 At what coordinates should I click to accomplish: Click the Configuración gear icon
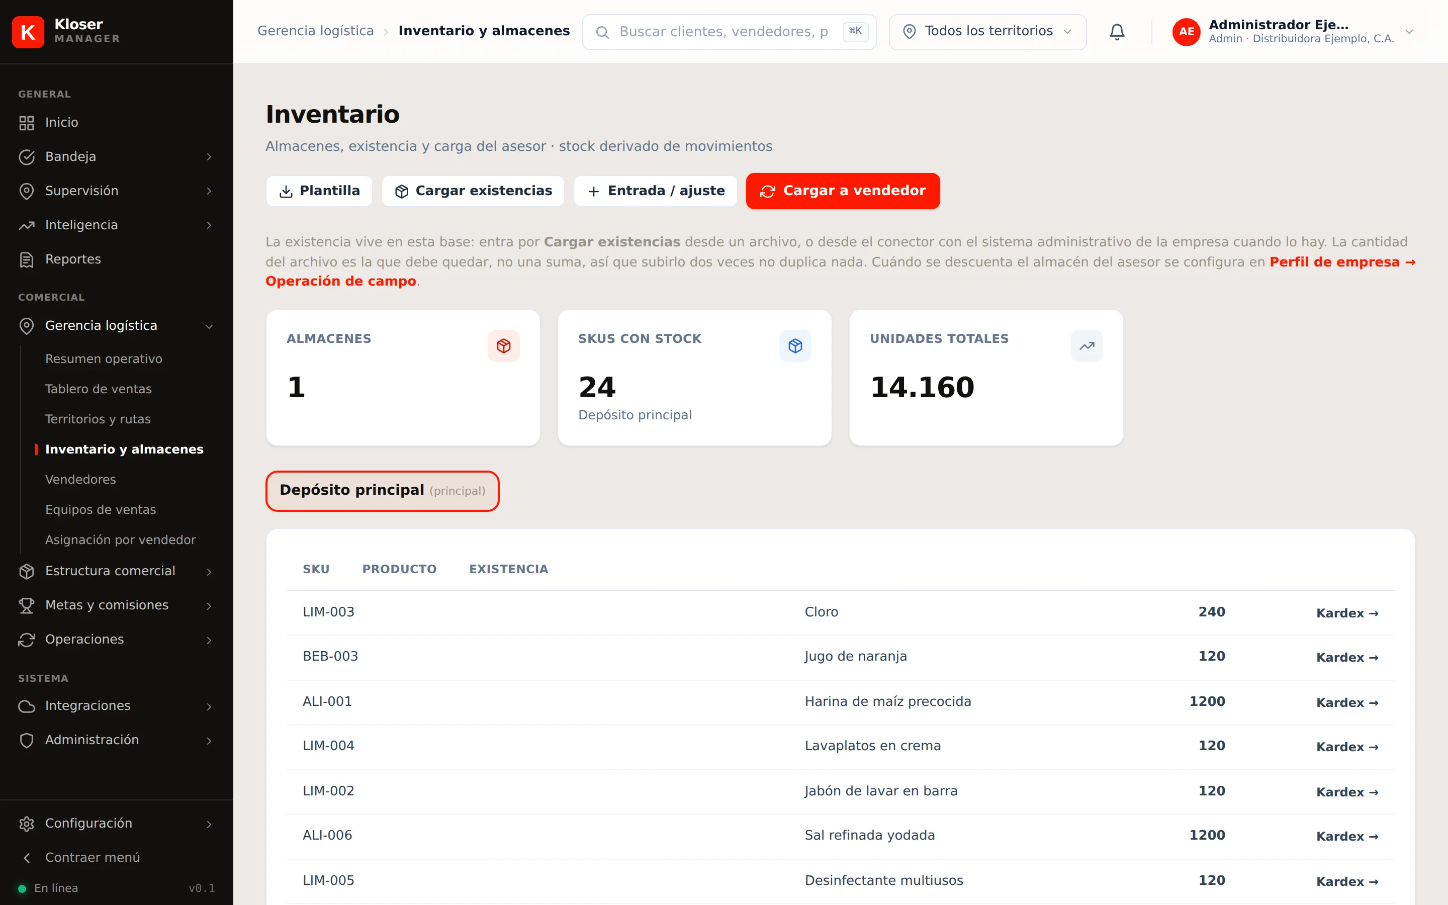(26, 824)
